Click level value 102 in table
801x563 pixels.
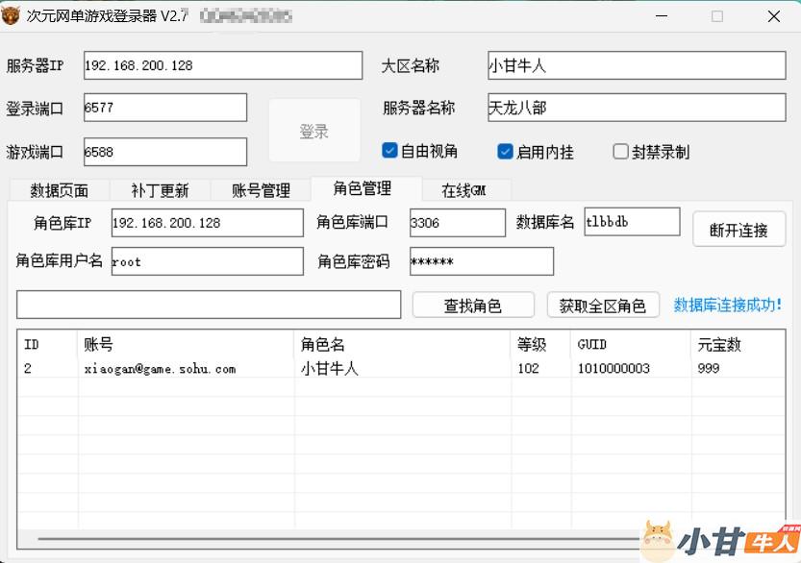(528, 368)
